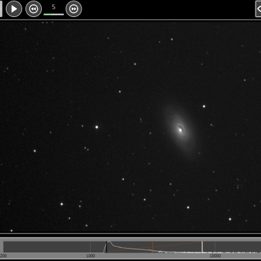This screenshot has height=261, width=261.
Task: Start playback with the play button
Action: pyautogui.click(x=14, y=8)
